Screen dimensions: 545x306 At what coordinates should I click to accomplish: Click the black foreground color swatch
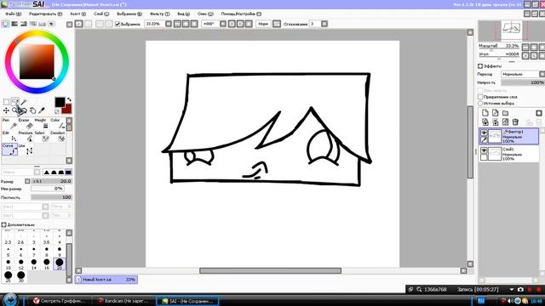tap(60, 102)
